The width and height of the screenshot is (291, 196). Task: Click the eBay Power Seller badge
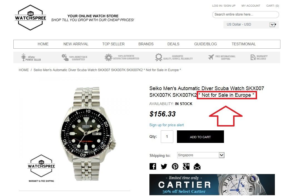[31, 58]
